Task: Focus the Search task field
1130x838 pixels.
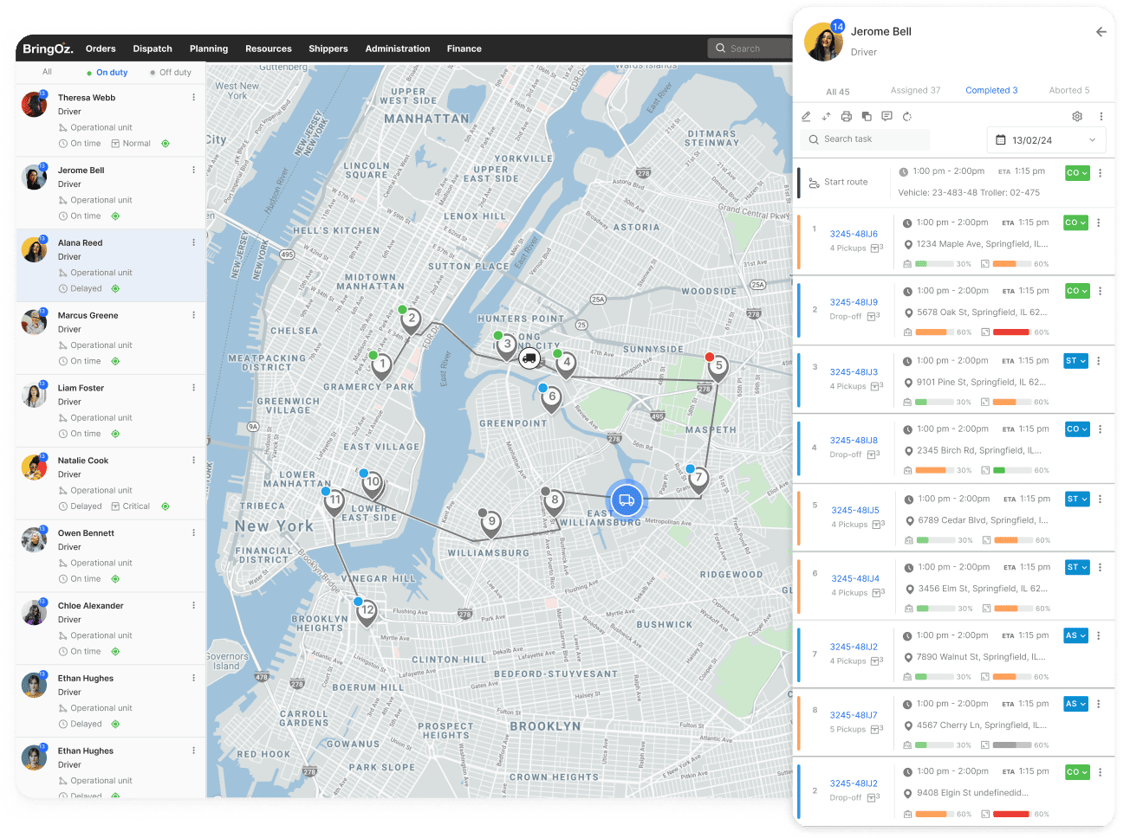Action: tap(865, 139)
